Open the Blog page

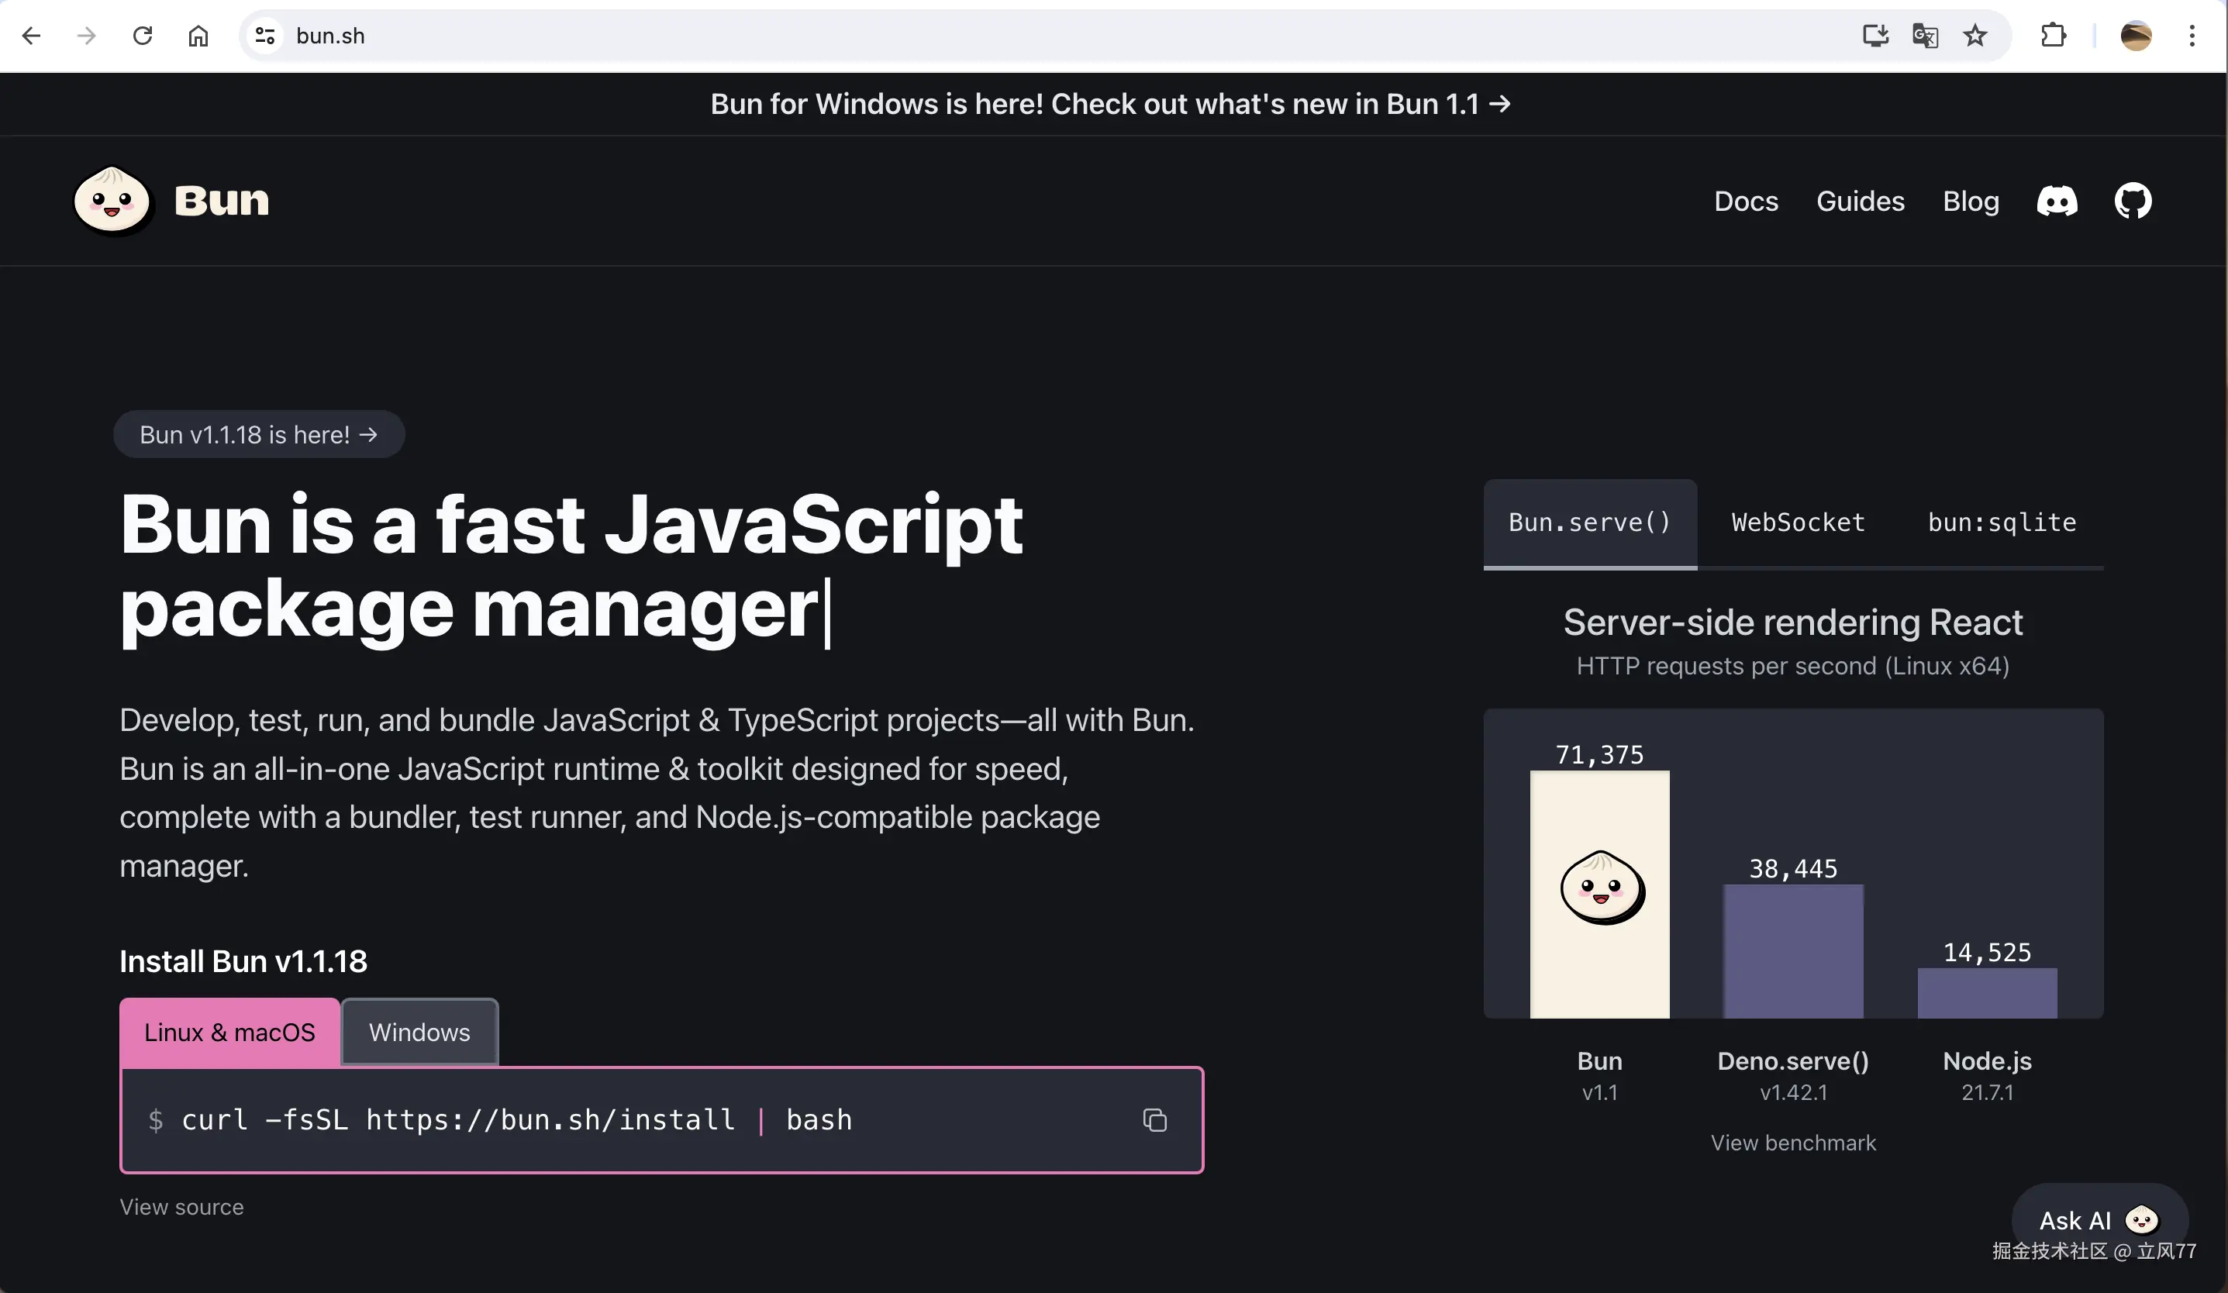pyautogui.click(x=1971, y=202)
